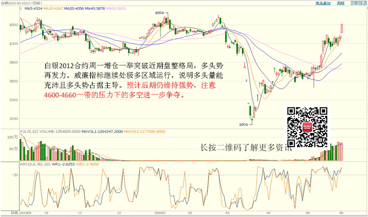Click the WR1:-2.6253 value
The image size is (368, 217).
point(63,164)
